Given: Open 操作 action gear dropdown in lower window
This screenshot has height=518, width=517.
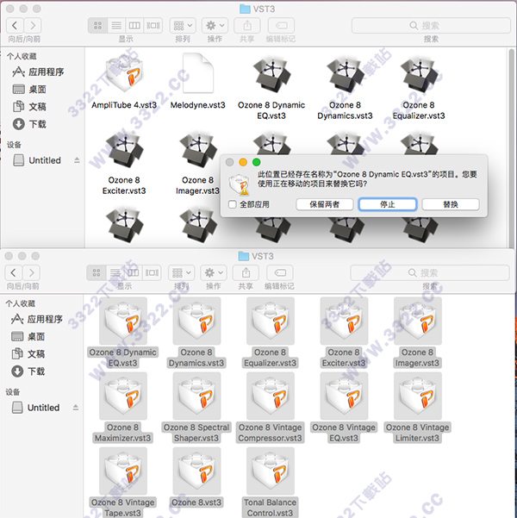Looking at the screenshot, I should tap(214, 273).
